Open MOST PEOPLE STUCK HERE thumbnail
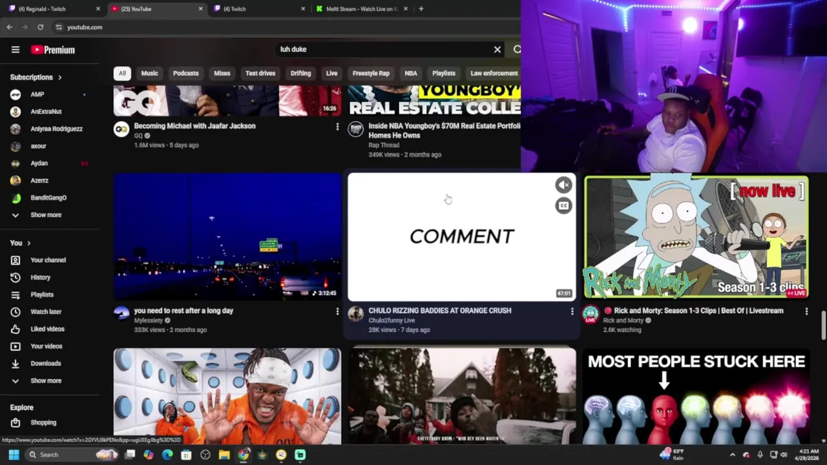827x465 pixels. coord(696,397)
